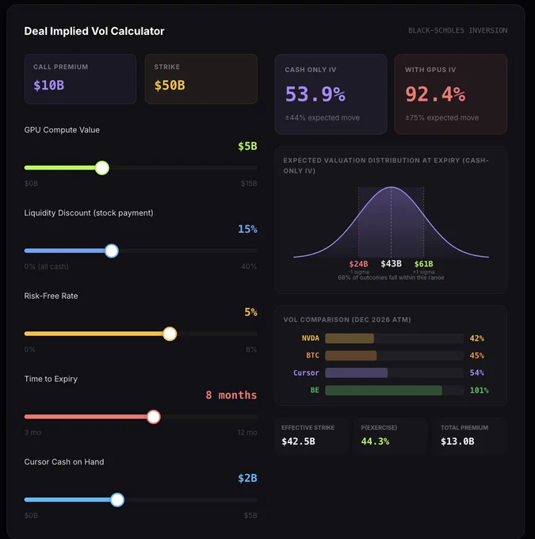Viewport: 535px width, 539px height.
Task: Click the Cursor Cash on Hand slider handle
Action: point(117,500)
